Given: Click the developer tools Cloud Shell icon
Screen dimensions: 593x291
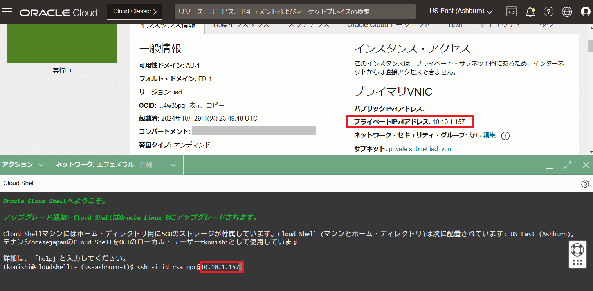Looking at the screenshot, I should coord(511,12).
